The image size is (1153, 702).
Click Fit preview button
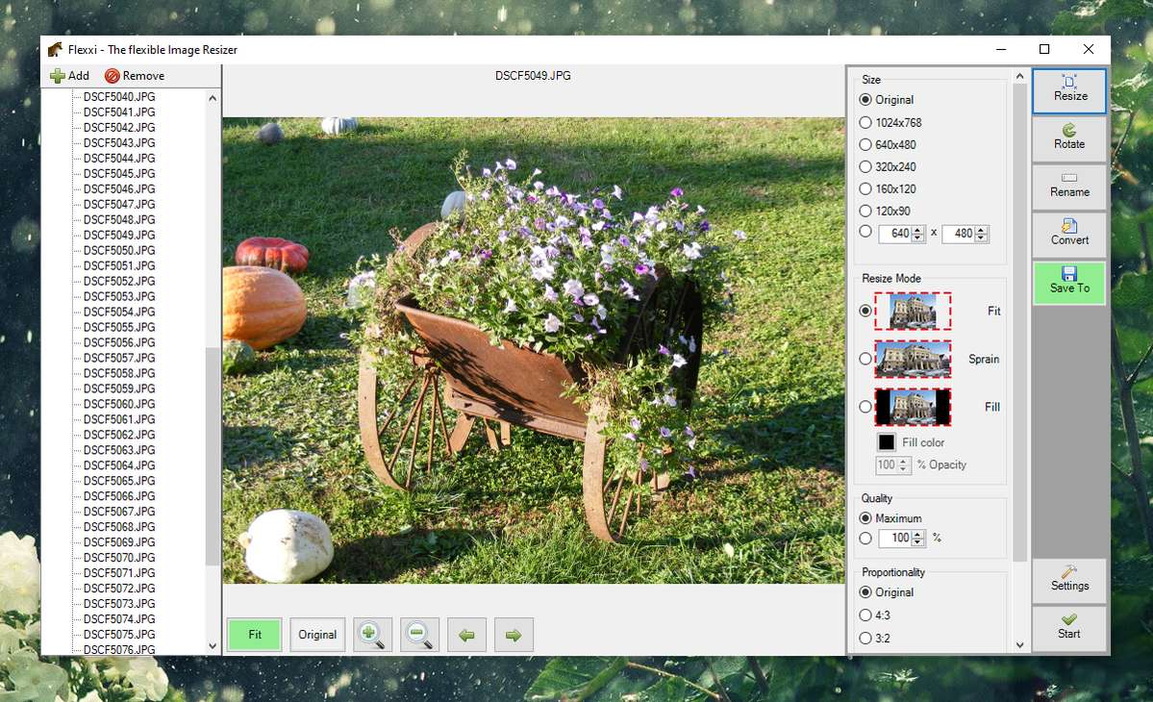click(255, 635)
